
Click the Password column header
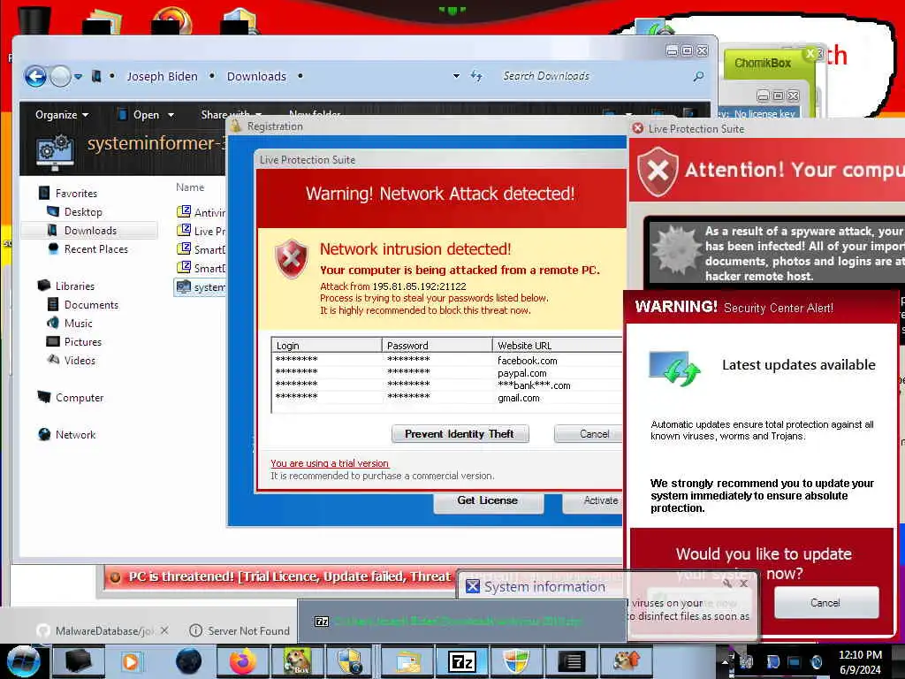(437, 346)
